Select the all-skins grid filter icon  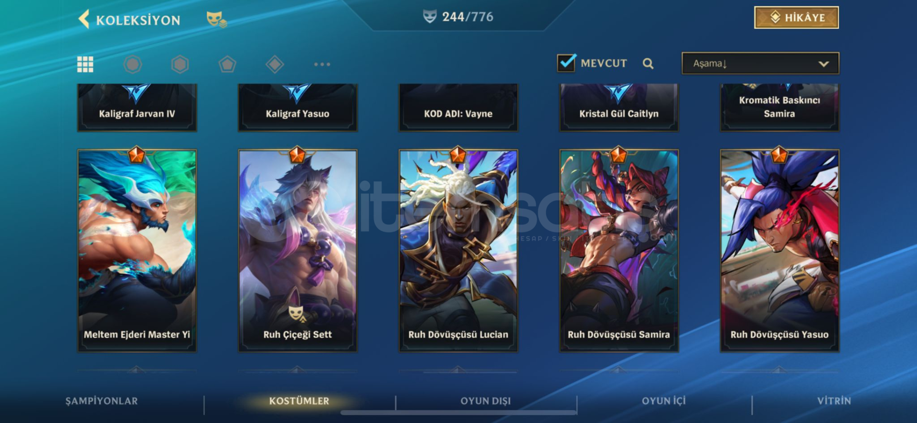[x=85, y=64]
